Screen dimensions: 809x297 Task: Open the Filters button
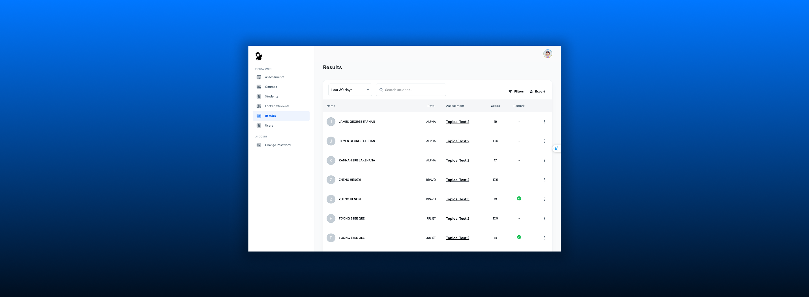coord(516,92)
